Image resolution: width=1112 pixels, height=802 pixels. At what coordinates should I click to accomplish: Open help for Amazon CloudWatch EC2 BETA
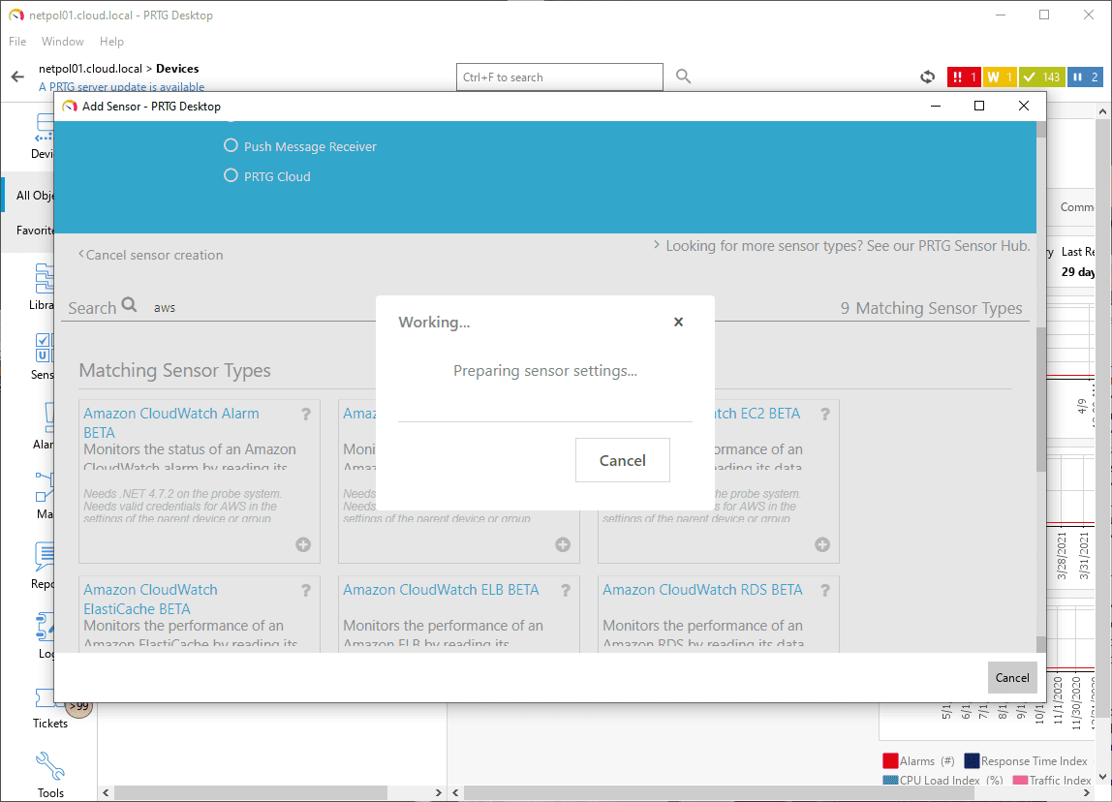click(x=824, y=415)
